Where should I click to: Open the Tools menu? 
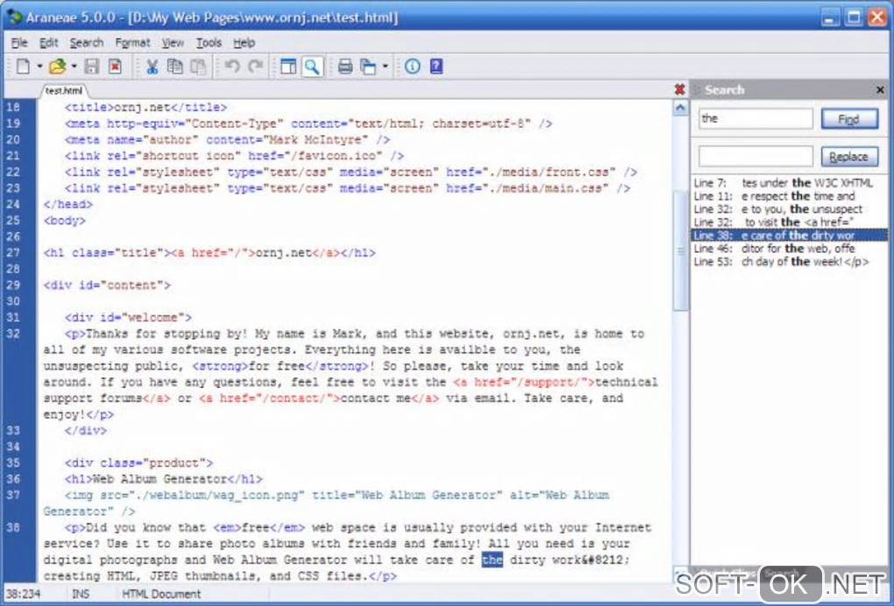click(x=209, y=43)
